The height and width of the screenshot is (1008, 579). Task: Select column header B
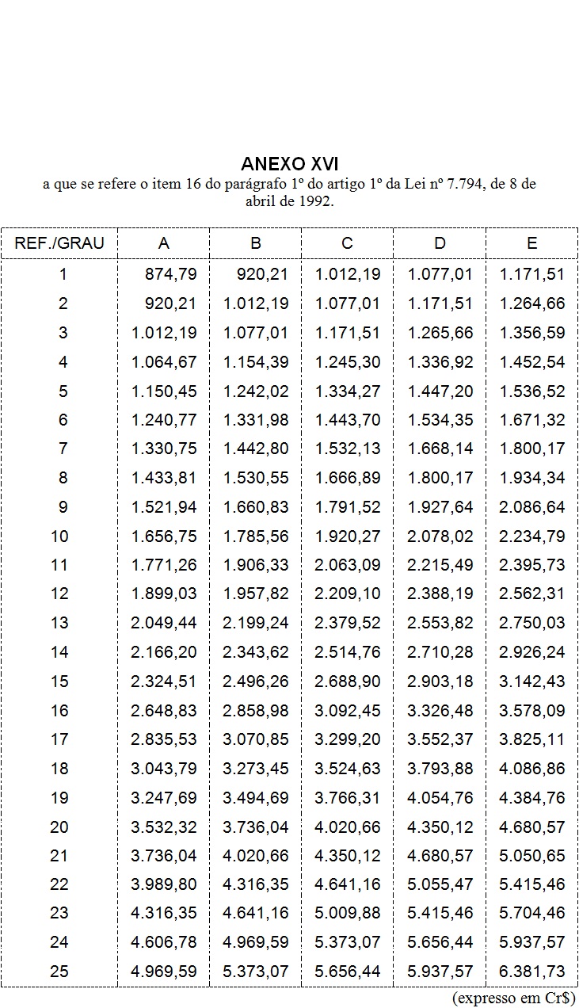click(x=255, y=243)
